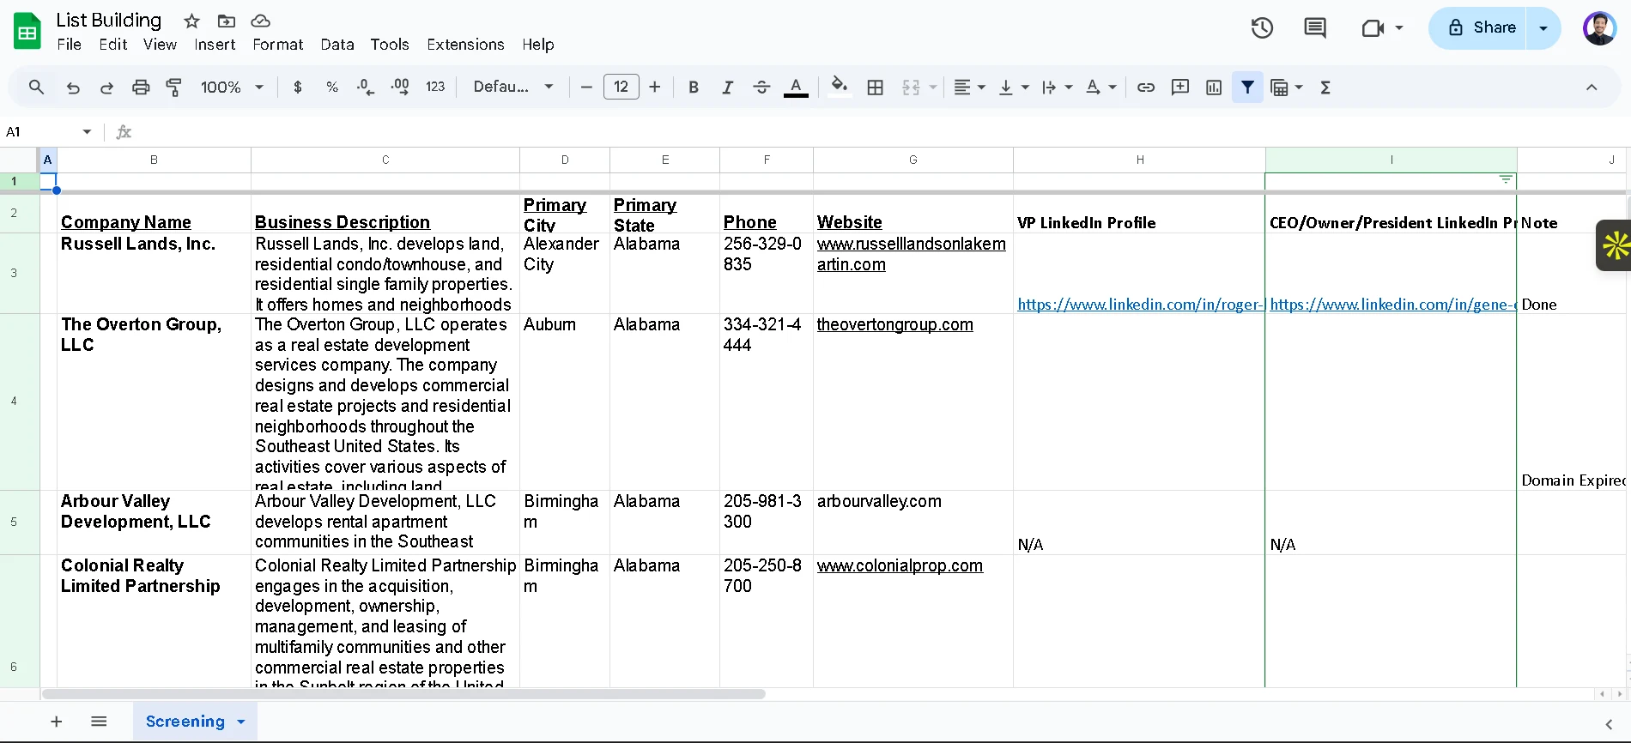Check cloud save status icon
Viewport: 1631px width, 743px height.
(x=260, y=21)
